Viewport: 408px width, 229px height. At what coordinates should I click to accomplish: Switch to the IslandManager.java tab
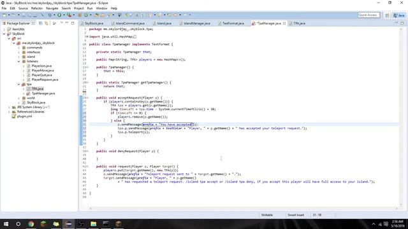click(195, 24)
